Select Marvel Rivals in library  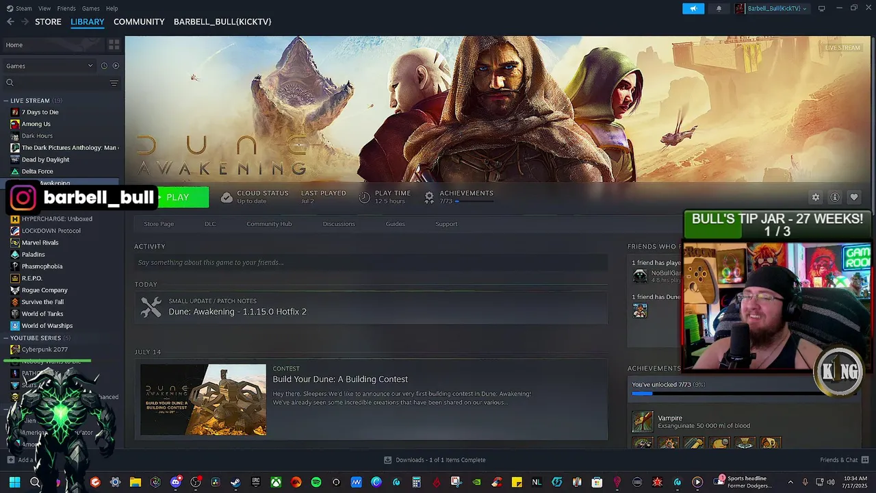pos(40,242)
